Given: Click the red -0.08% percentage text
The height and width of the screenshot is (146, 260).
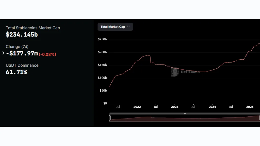Looking at the screenshot, I should pos(47,54).
